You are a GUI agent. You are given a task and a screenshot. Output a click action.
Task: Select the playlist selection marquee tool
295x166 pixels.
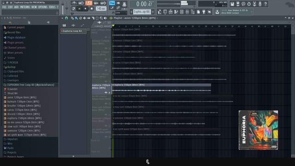coord(97,18)
